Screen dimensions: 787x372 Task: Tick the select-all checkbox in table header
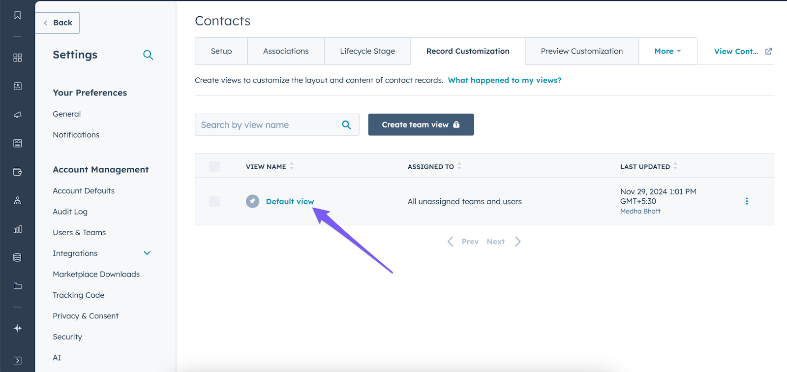tap(214, 166)
